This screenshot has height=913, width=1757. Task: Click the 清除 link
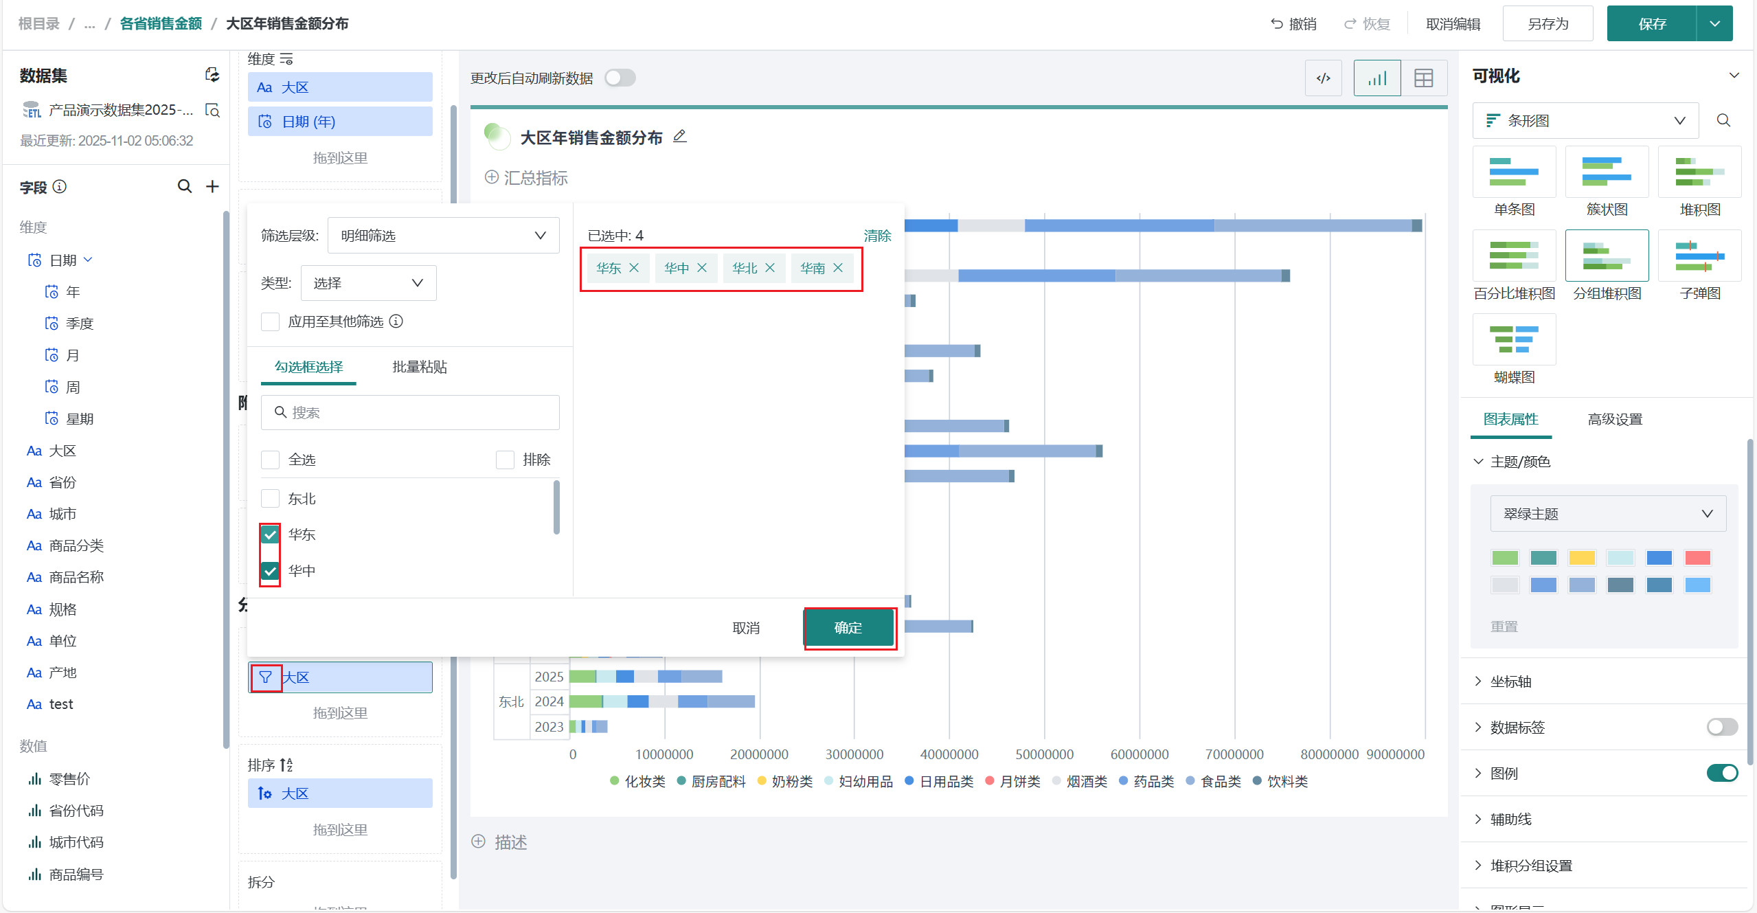(x=876, y=236)
